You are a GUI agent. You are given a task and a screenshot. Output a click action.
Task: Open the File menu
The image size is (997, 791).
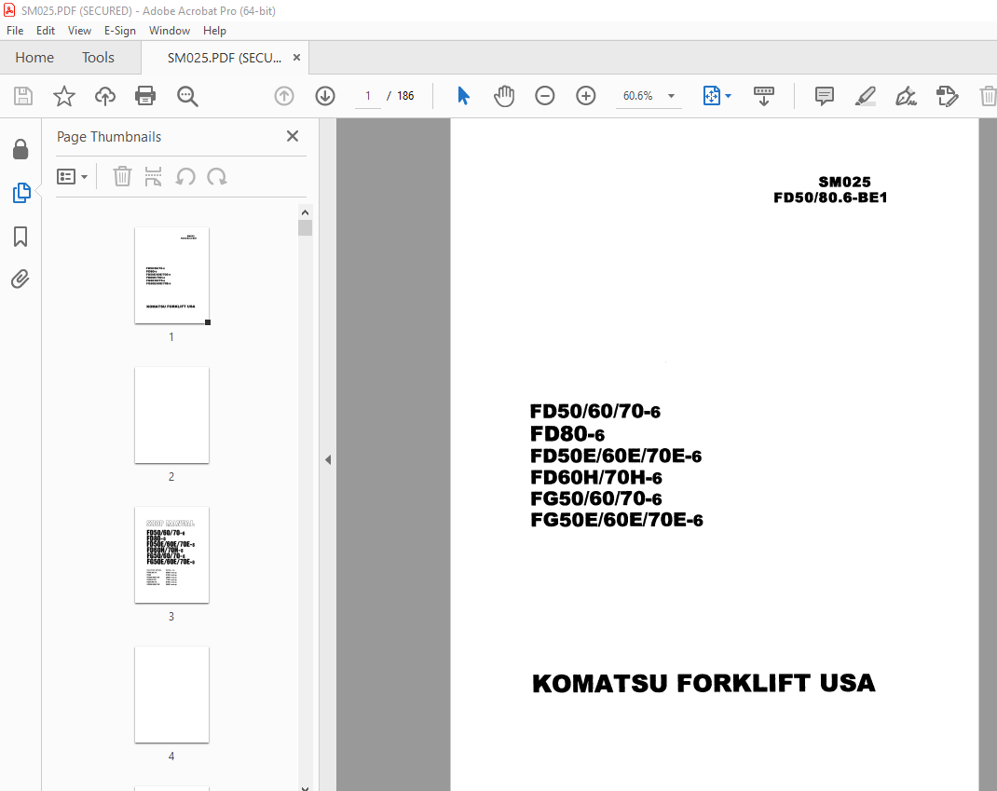pyautogui.click(x=15, y=31)
